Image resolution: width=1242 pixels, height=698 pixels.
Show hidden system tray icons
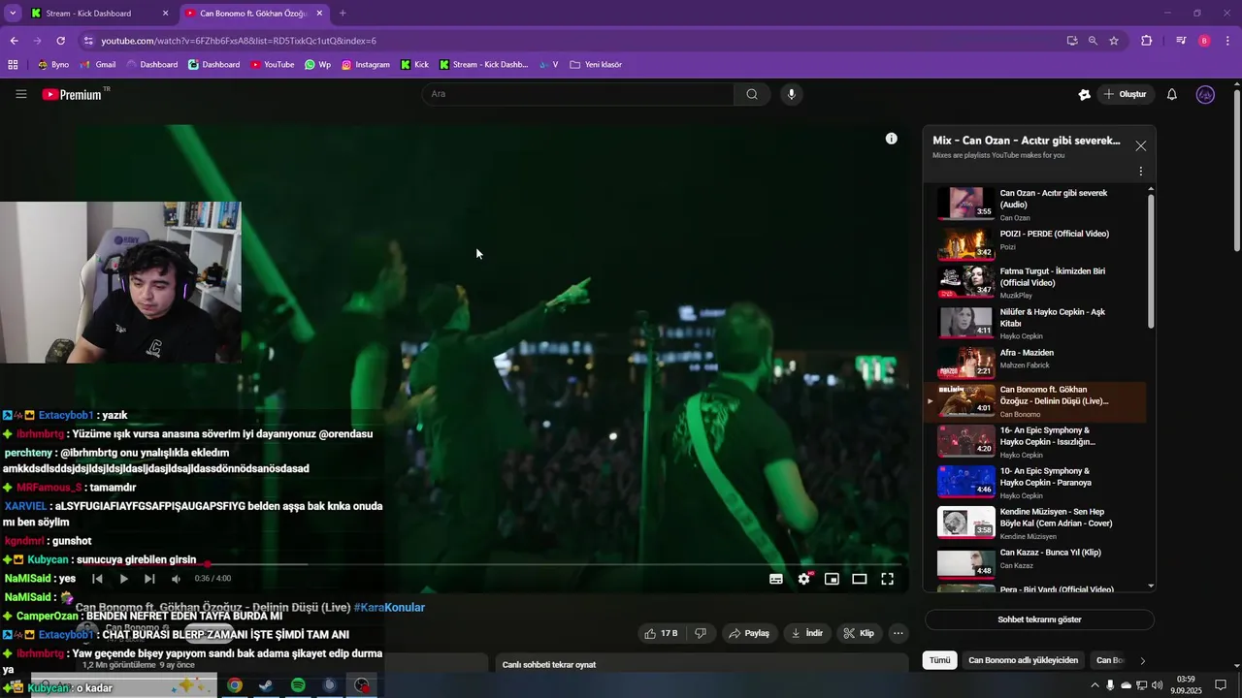[1095, 685]
